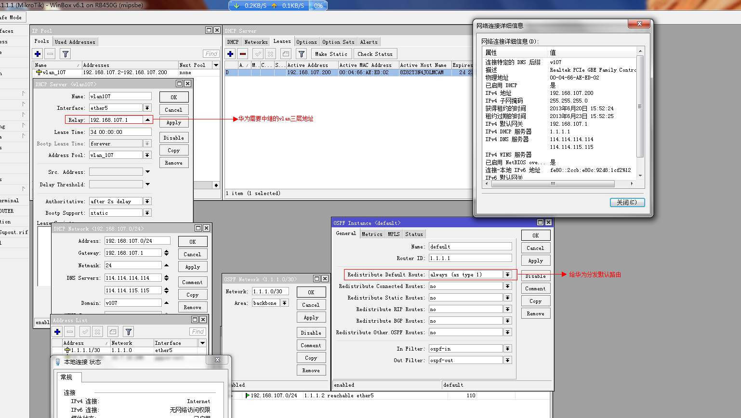Open column selector dropdown in IP Pool table
The image size is (741, 418).
tap(216, 65)
